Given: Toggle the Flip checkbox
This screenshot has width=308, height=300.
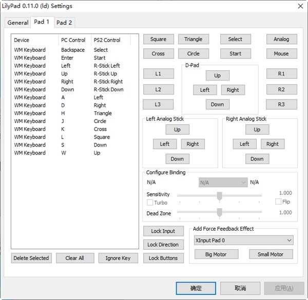Looking at the screenshot, I should [278, 202].
